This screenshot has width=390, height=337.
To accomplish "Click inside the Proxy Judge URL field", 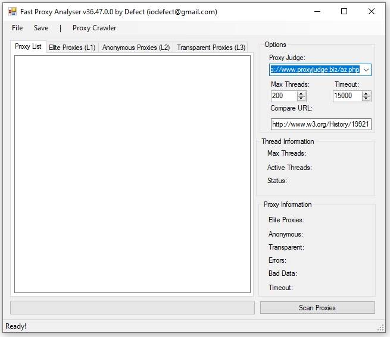I will [315, 70].
